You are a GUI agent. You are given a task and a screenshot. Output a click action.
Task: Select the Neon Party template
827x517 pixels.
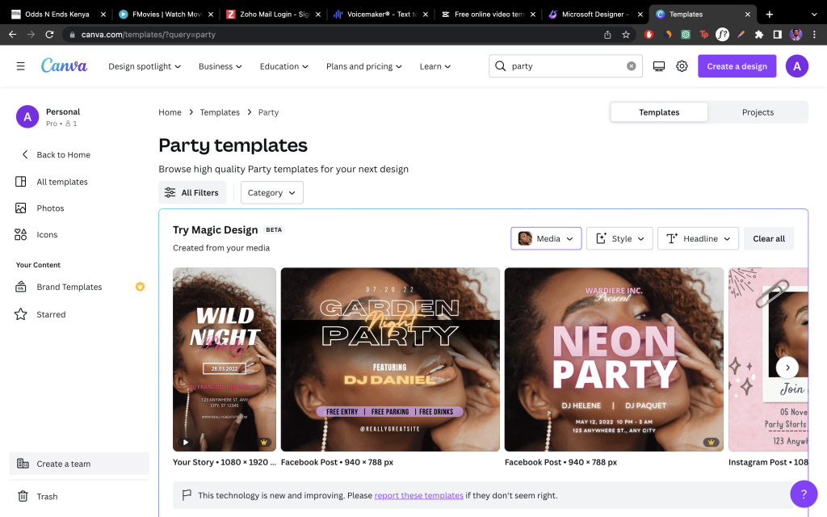(614, 359)
